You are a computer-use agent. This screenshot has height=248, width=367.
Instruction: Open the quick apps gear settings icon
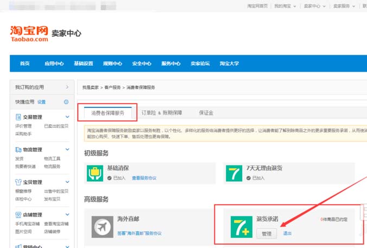tap(66, 102)
